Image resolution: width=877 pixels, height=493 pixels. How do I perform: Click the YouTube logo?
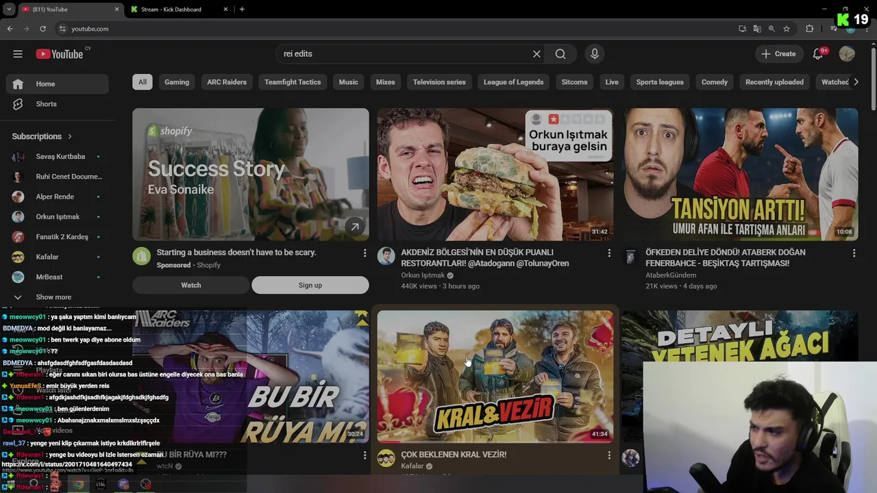[x=60, y=54]
